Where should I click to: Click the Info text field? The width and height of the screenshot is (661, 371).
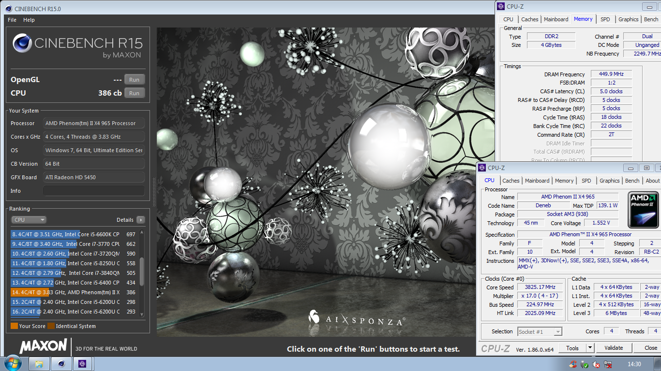coord(94,191)
